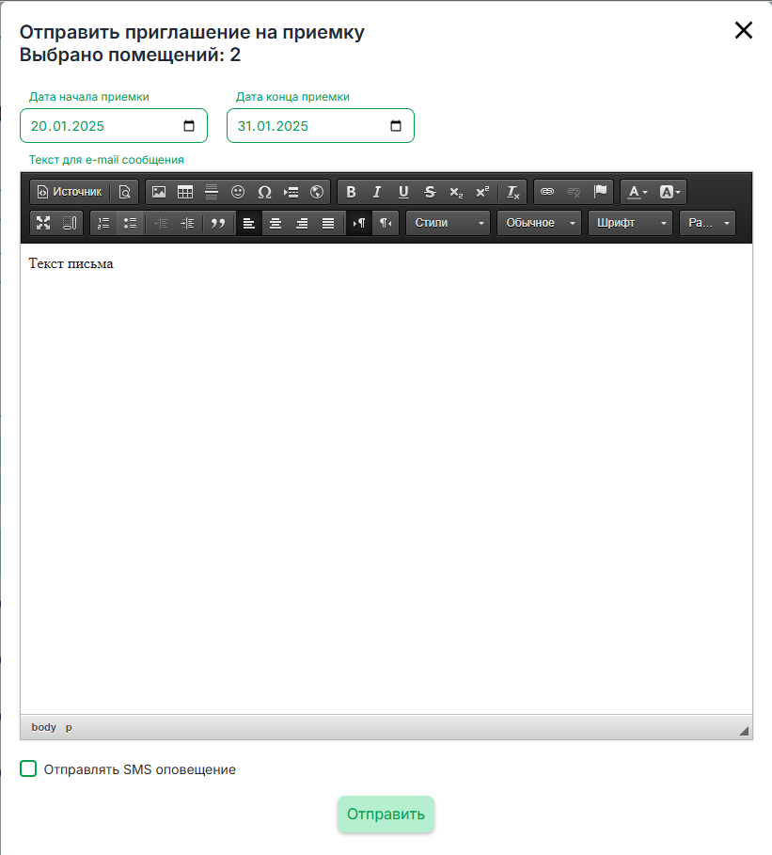Close the invitation dialog
Screen dimensions: 772x855
(744, 30)
